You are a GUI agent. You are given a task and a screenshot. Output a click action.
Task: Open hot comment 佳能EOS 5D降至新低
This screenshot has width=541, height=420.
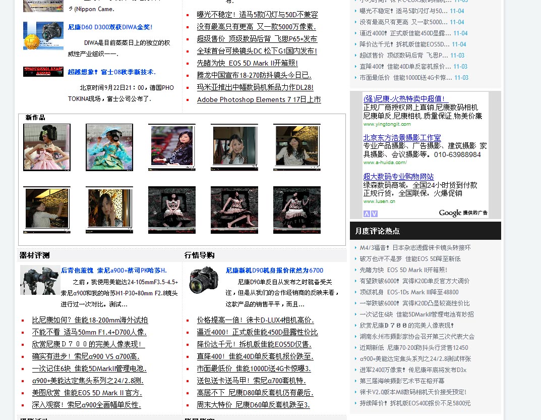click(x=410, y=258)
